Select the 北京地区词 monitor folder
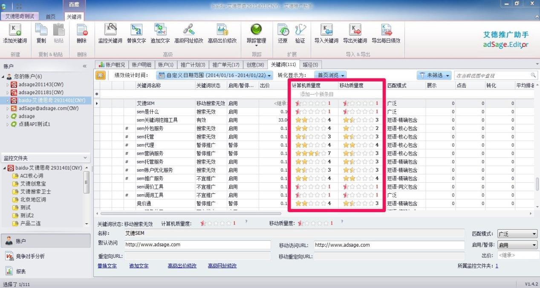Viewport: 540px width, 288px height. coord(33,199)
